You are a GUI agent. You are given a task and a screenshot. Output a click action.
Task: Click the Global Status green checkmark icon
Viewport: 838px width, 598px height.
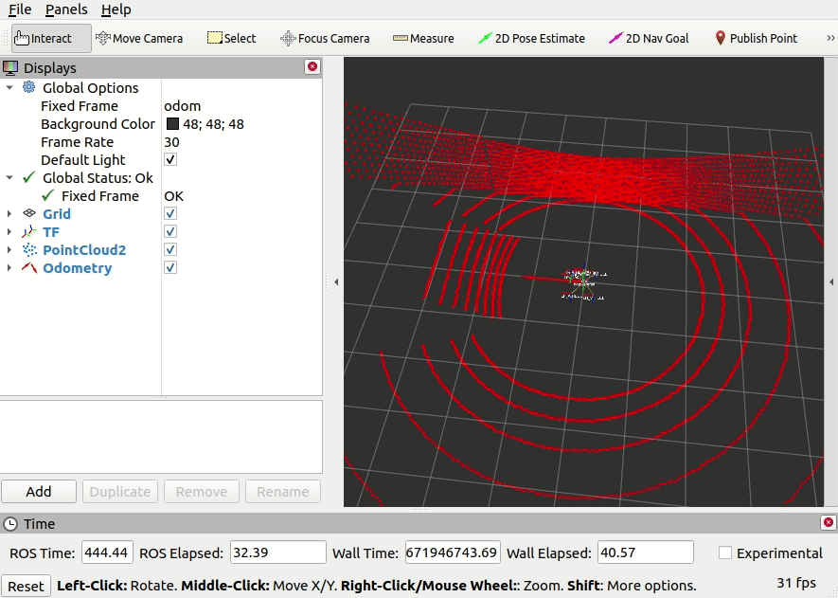tap(28, 177)
